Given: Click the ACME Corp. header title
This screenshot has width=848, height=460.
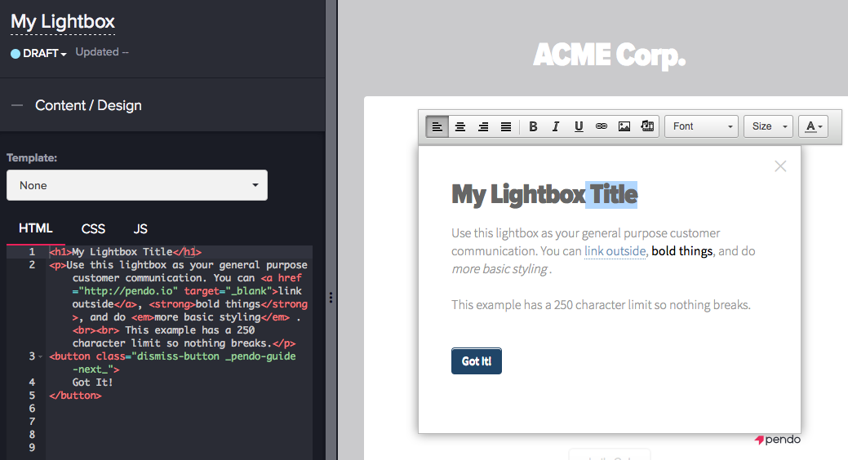Looking at the screenshot, I should [610, 55].
